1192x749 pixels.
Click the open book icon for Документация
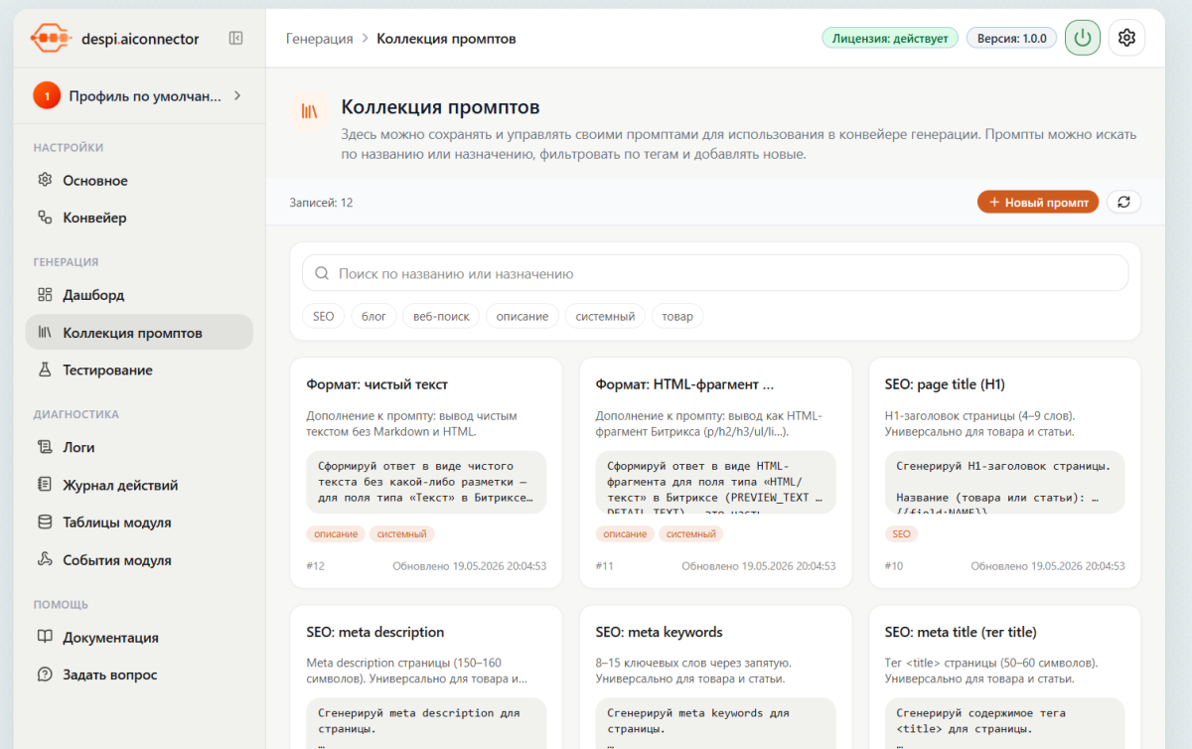(x=45, y=638)
